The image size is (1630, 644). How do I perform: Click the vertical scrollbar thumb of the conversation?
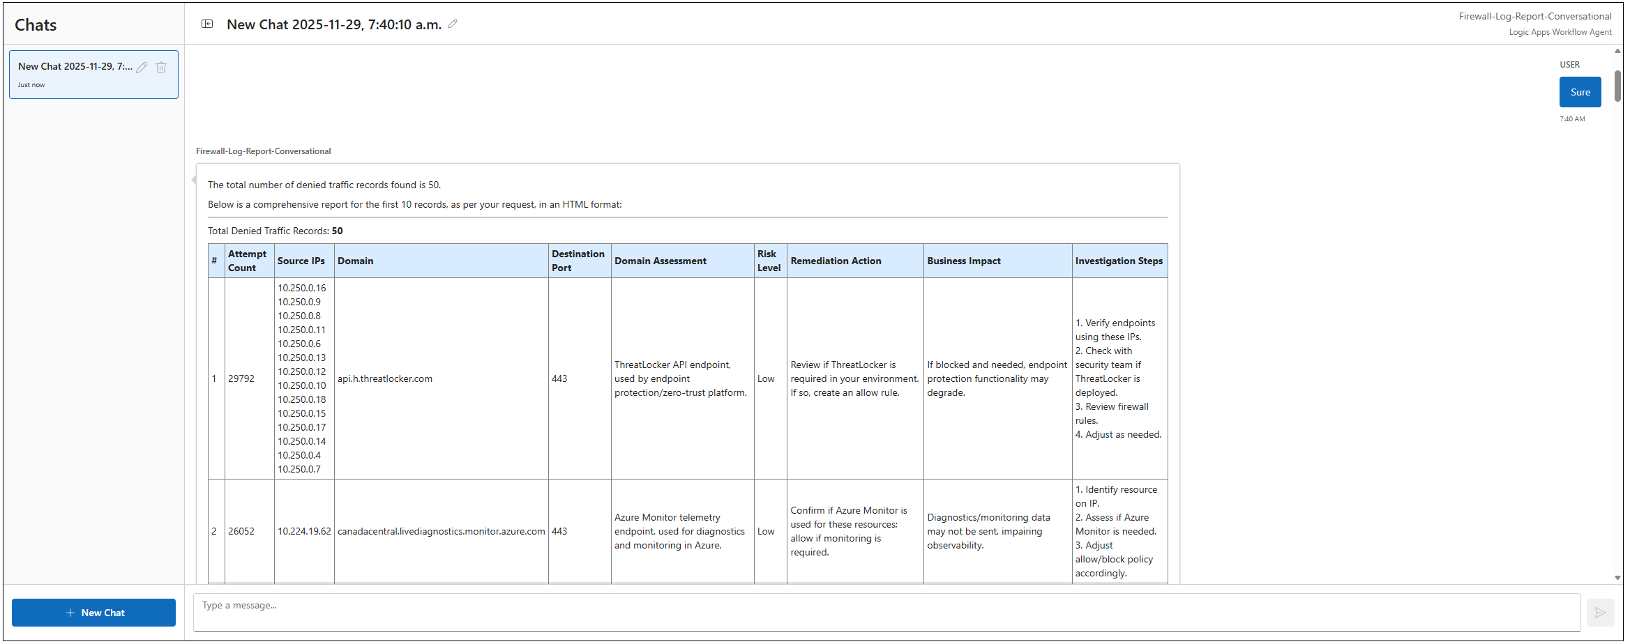[1617, 85]
